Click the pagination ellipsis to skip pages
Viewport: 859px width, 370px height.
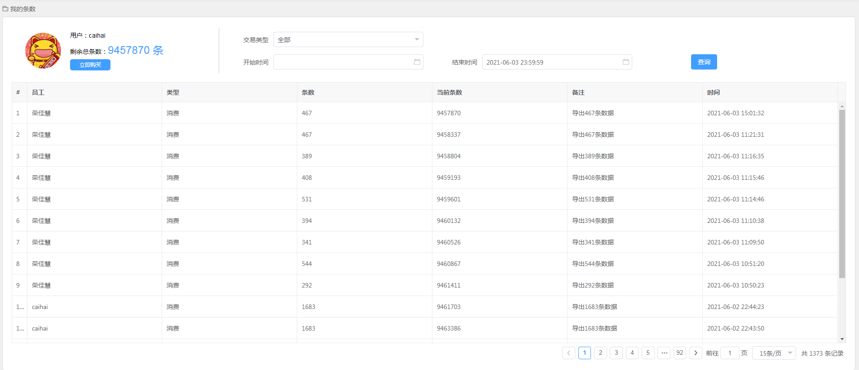point(664,353)
